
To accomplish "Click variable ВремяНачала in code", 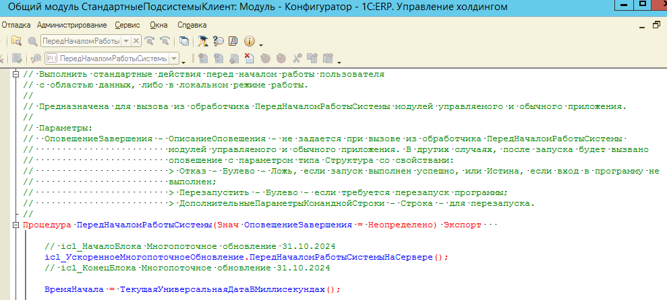I will pyautogui.click(x=74, y=289).
